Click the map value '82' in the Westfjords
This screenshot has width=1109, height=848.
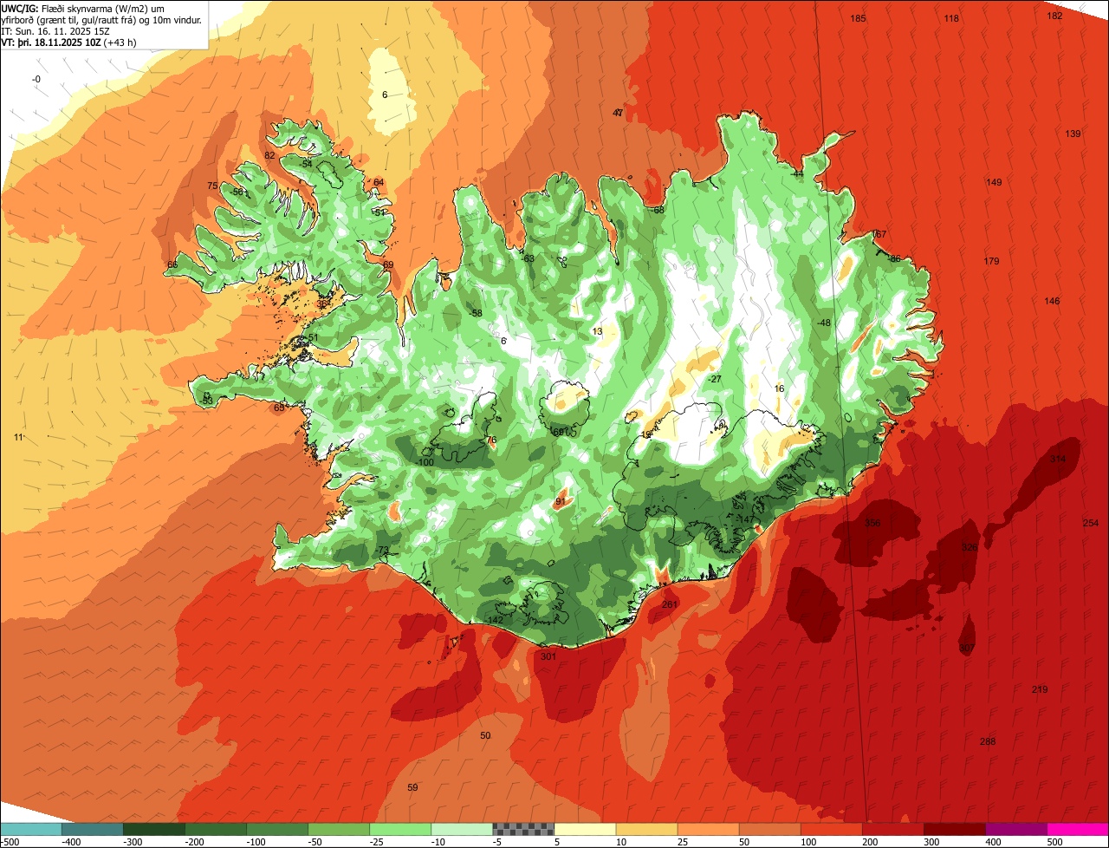(269, 155)
